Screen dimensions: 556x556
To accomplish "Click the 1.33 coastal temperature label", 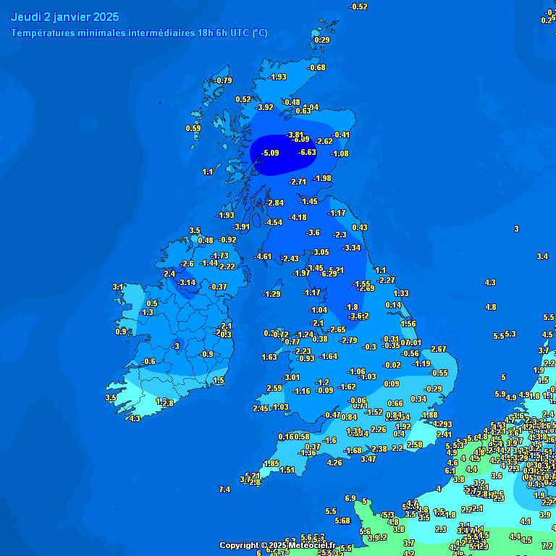I will coord(401,293).
